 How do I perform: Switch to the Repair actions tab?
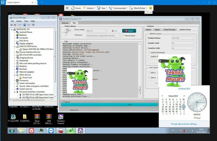(x=157, y=29)
